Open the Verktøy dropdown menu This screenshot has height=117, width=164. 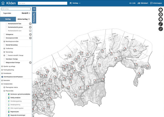(x=75, y=3)
